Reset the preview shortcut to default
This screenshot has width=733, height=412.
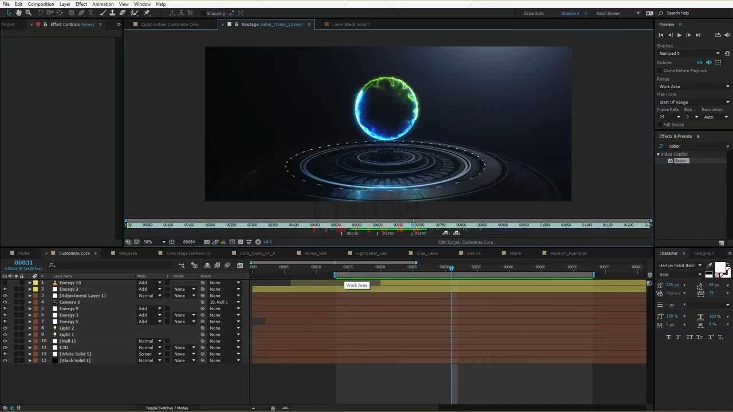[727, 53]
